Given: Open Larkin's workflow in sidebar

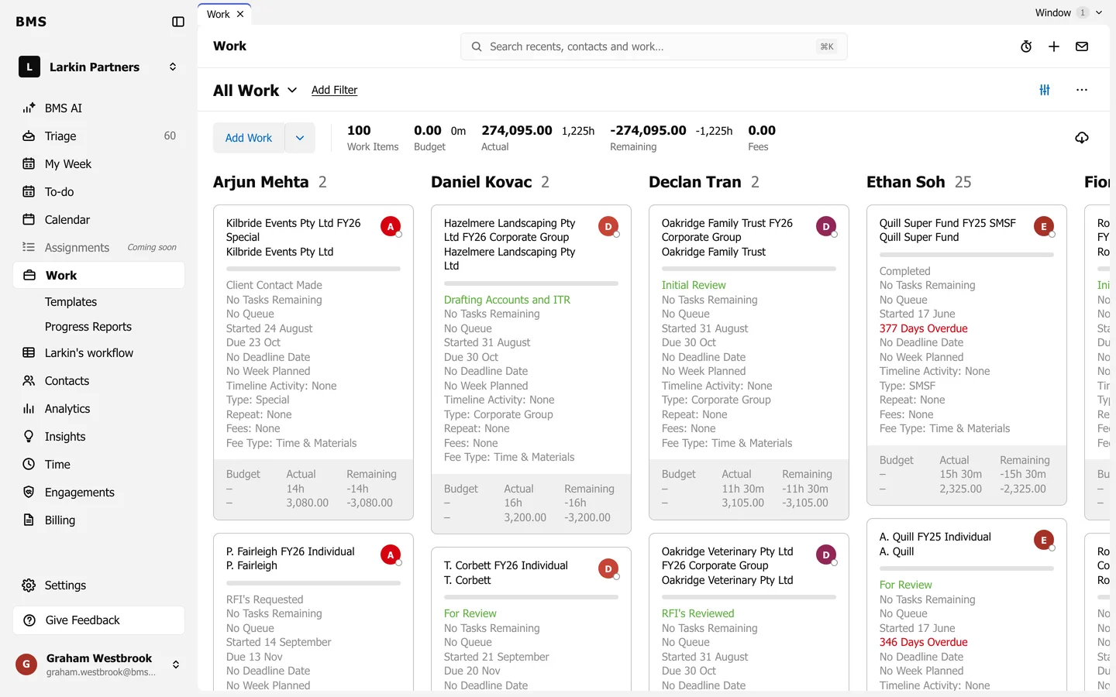Looking at the screenshot, I should (x=98, y=353).
